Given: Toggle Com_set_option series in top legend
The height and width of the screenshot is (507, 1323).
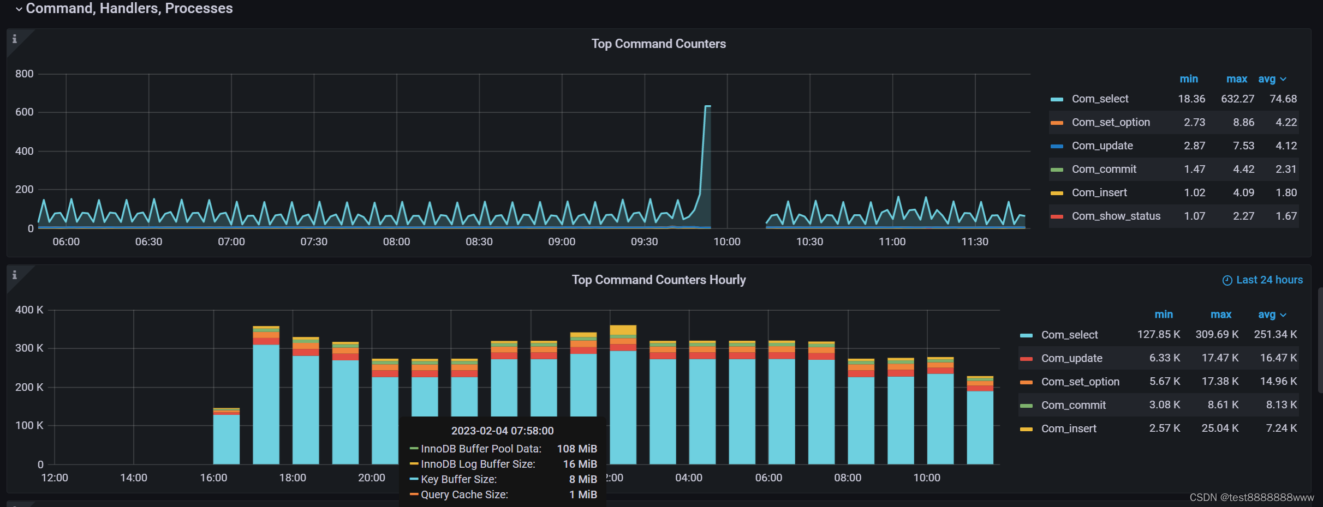Looking at the screenshot, I should tap(1111, 122).
